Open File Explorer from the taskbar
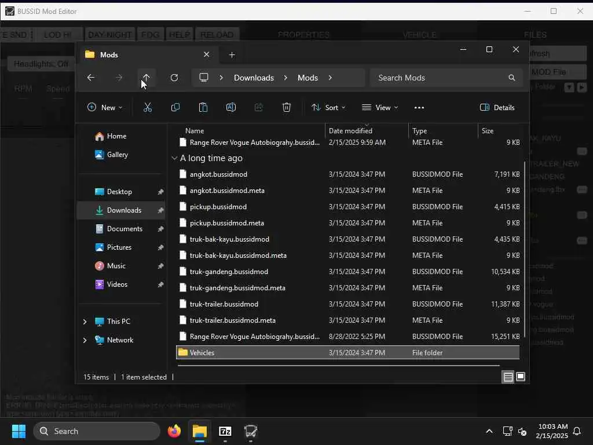The image size is (593, 445). pyautogui.click(x=200, y=431)
